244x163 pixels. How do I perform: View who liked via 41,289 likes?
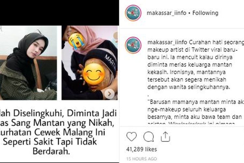coord(142,149)
